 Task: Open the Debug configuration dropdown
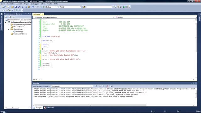(x=57, y=7)
